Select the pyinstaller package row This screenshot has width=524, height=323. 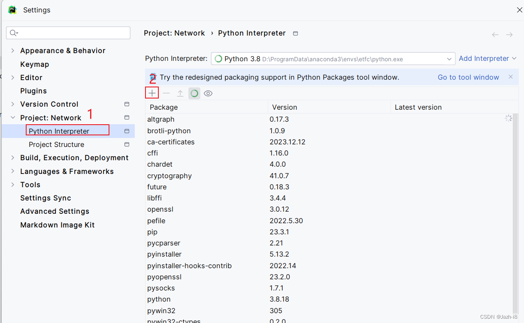pos(329,254)
